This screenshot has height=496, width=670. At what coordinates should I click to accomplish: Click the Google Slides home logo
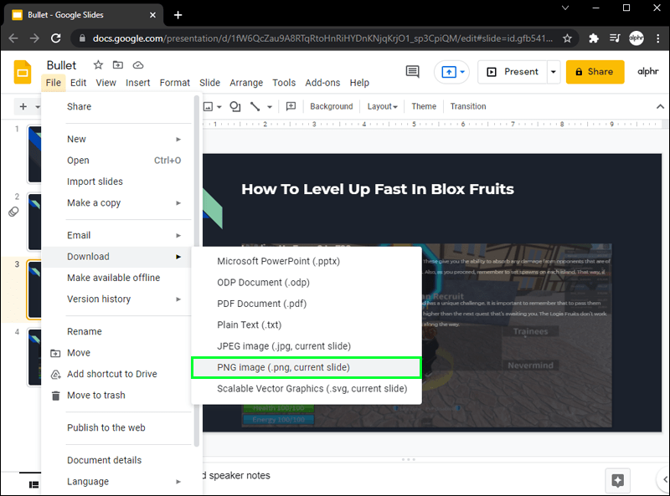tap(23, 72)
